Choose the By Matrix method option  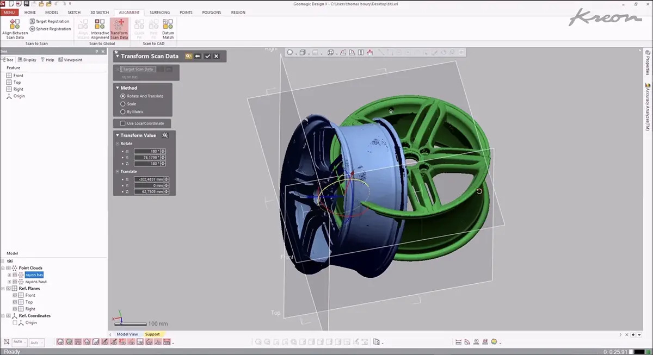[x=123, y=111]
